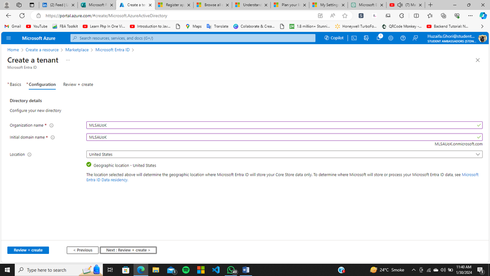Open a new browser tab
This screenshot has width=490, height=276.
pos(430,5)
